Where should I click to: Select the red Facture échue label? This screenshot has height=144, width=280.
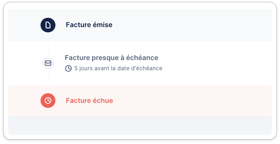click(90, 101)
